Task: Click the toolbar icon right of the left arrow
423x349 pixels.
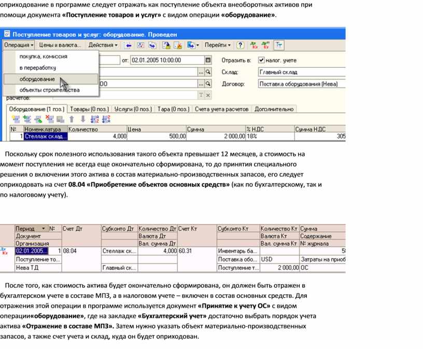Action: click(x=140, y=45)
